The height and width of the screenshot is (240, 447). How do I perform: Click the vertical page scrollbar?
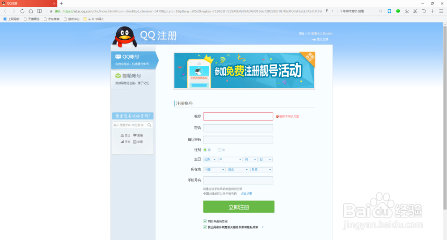pyautogui.click(x=445, y=117)
